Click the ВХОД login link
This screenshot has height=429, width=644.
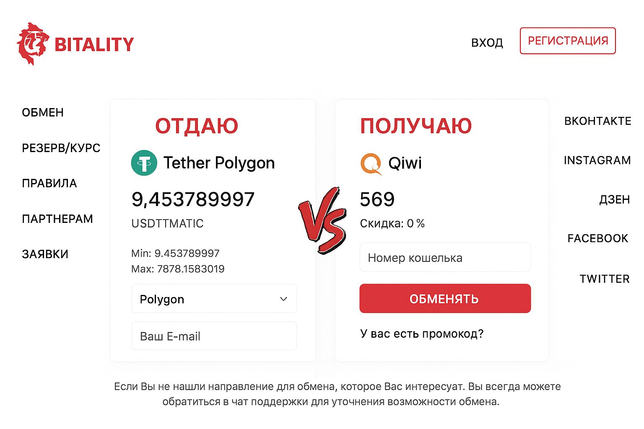pos(488,42)
